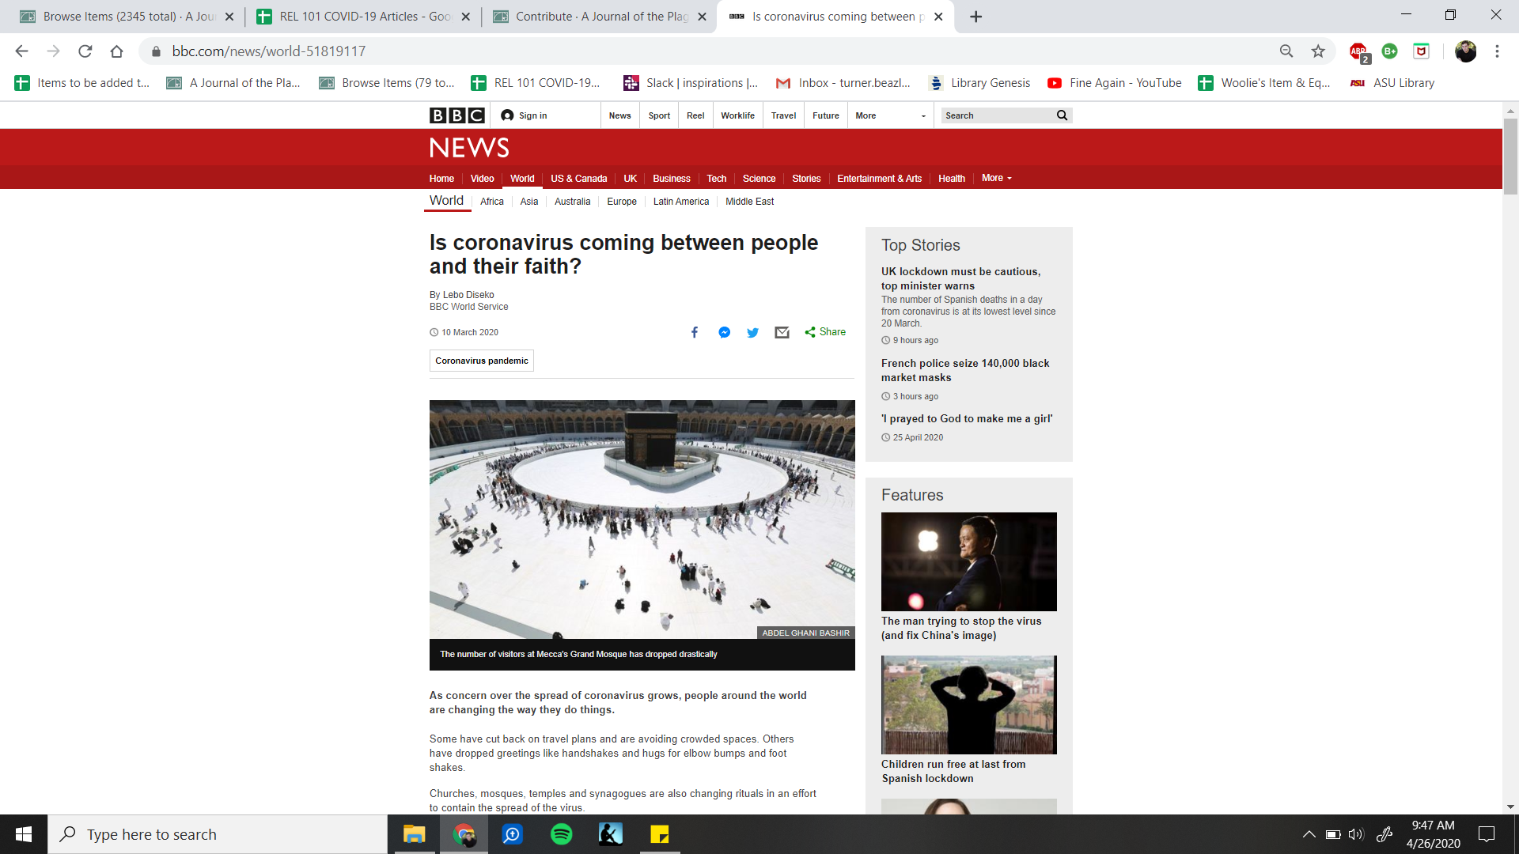Click the email share envelope icon
Screen dimensions: 1519x854
(782, 332)
